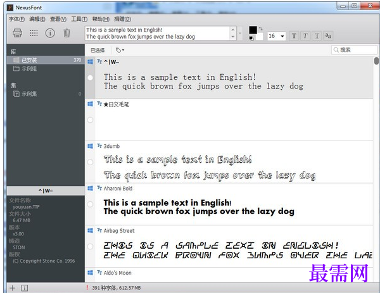380x293 pixels.
Task: Select radio circle for ^|W– font
Action: [x=90, y=78]
